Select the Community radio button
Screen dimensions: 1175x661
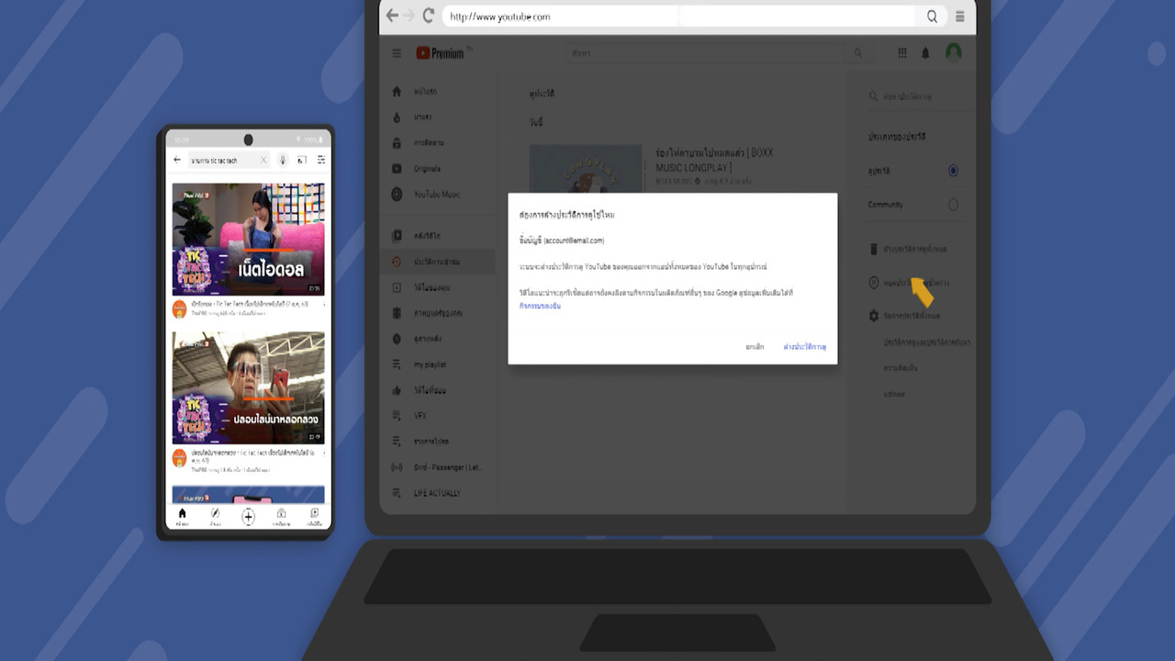953,205
